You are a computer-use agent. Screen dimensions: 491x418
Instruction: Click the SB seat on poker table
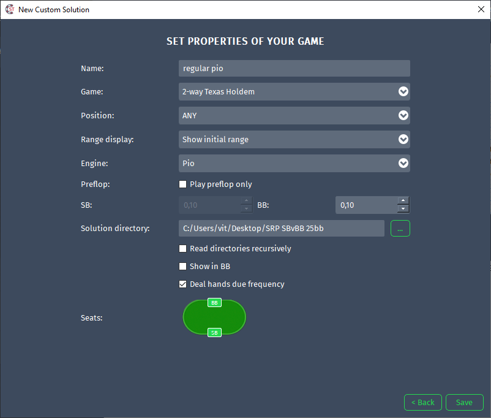(214, 333)
